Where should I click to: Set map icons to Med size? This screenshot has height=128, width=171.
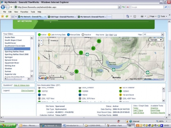point(111,35)
